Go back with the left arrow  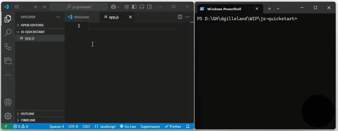coord(36,7)
